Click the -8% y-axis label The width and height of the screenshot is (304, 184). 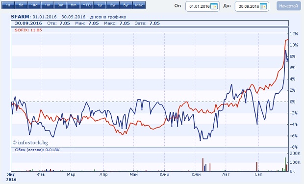(294, 147)
